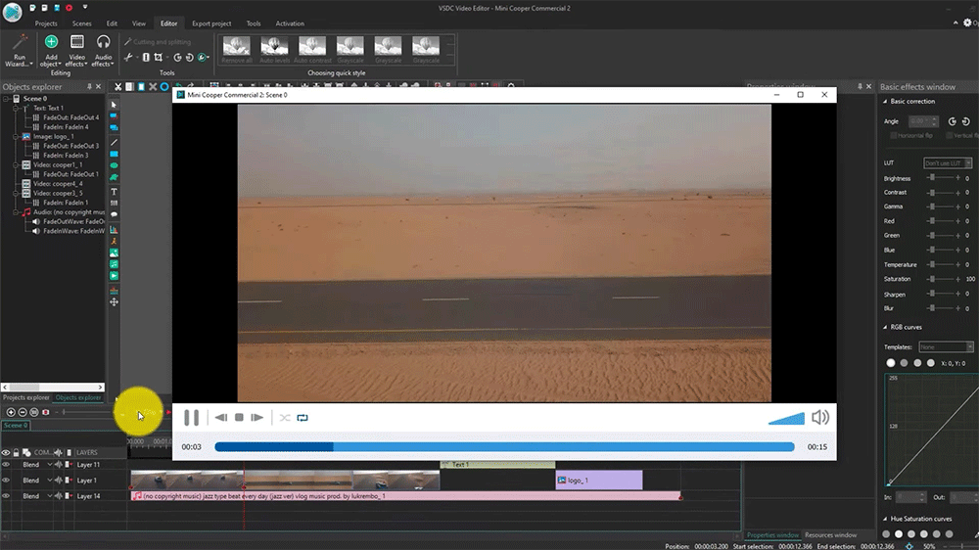This screenshot has height=550, width=979.
Task: Click the Brightness slider handle
Action: tap(931, 178)
